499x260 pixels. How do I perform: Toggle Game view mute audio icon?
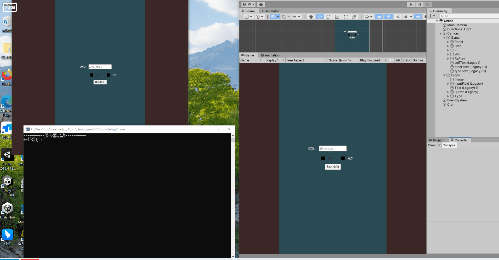(391, 60)
